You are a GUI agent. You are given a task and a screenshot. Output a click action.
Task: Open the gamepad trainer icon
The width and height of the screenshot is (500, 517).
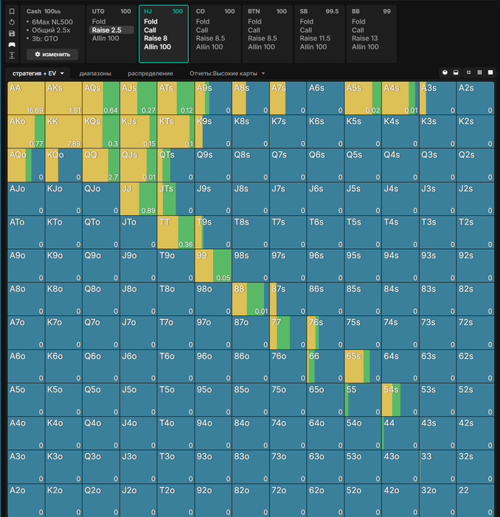12,44
